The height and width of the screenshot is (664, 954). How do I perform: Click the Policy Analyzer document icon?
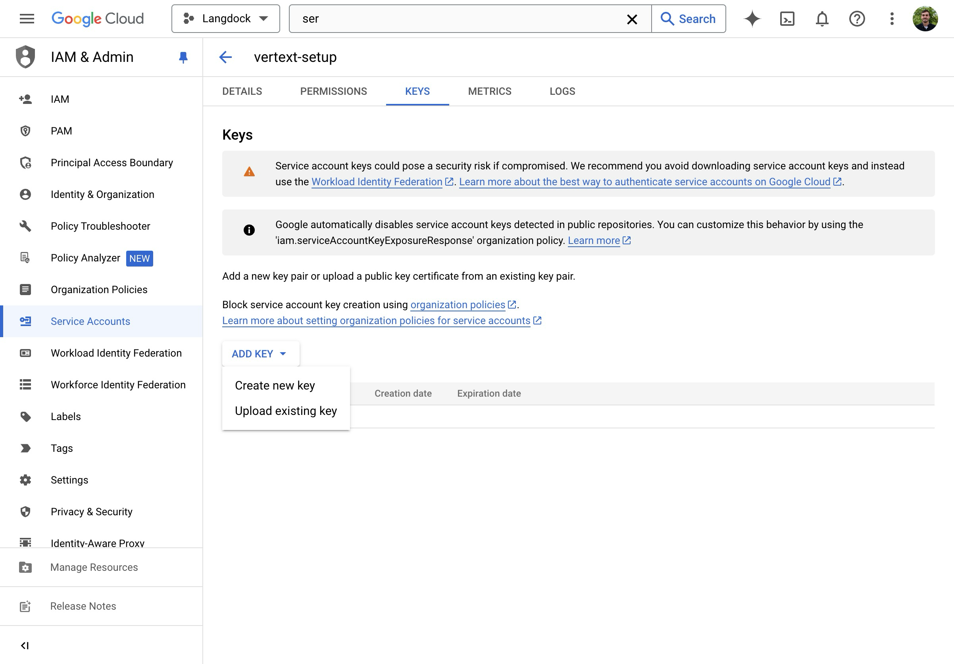pos(25,258)
